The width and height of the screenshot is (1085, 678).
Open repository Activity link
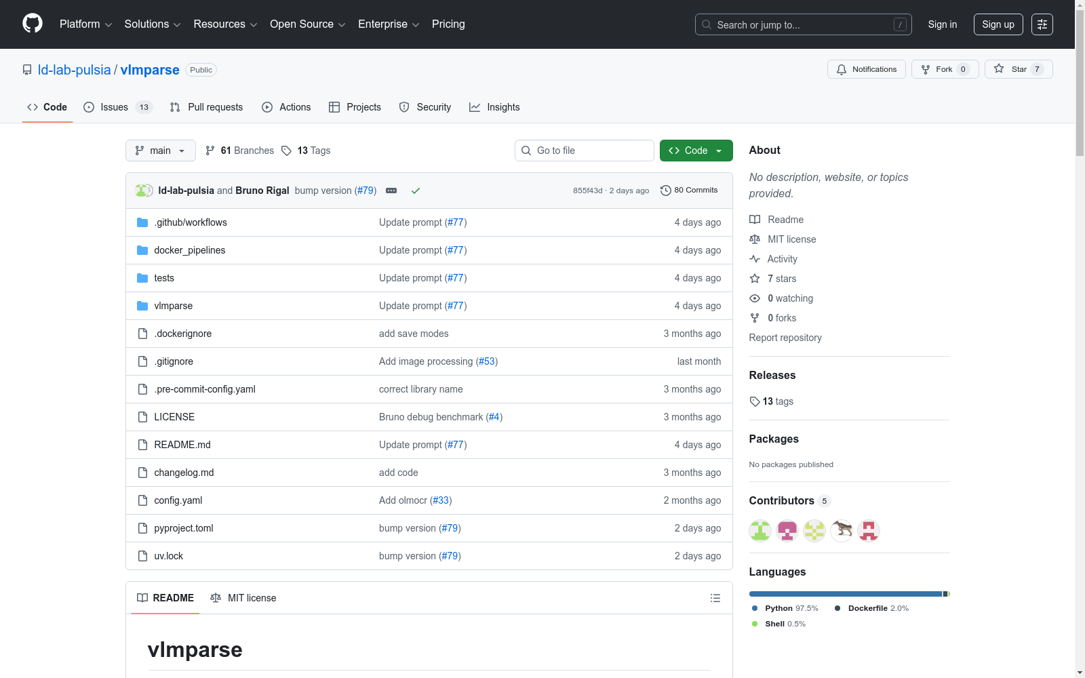point(774,259)
